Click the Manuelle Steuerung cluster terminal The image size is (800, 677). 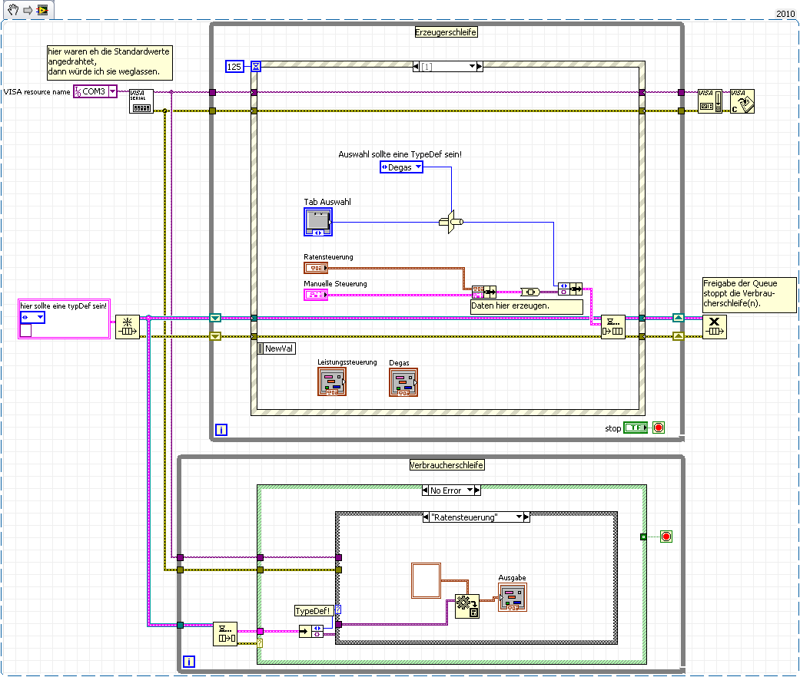[316, 295]
